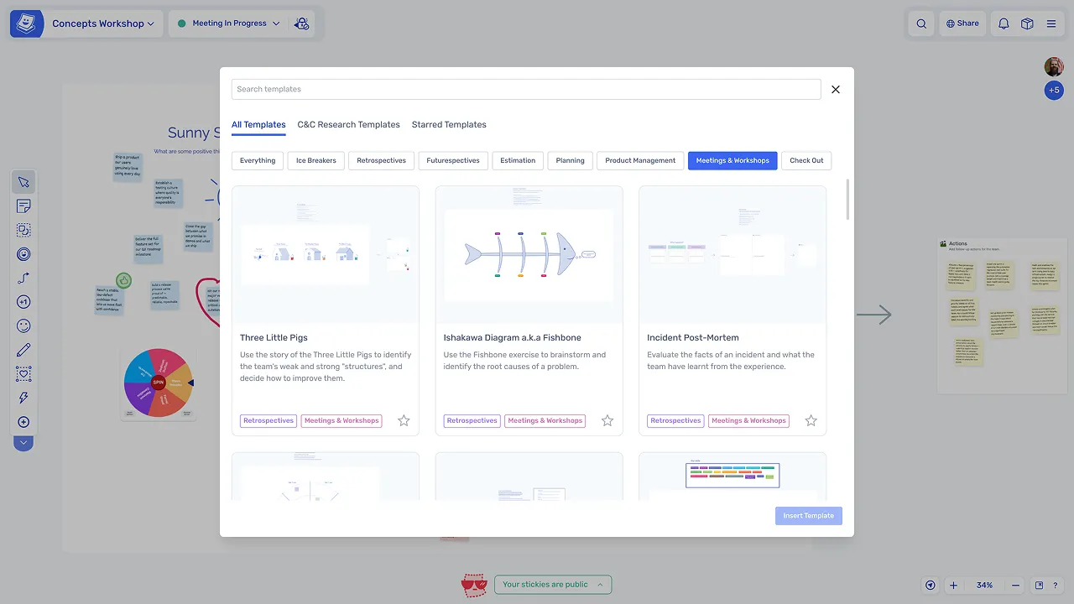Open the hamburger main menu
Image resolution: width=1074 pixels, height=604 pixels.
point(1051,23)
